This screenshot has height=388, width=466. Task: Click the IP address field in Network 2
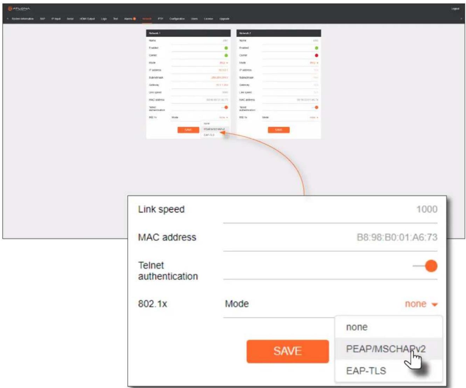(290, 70)
